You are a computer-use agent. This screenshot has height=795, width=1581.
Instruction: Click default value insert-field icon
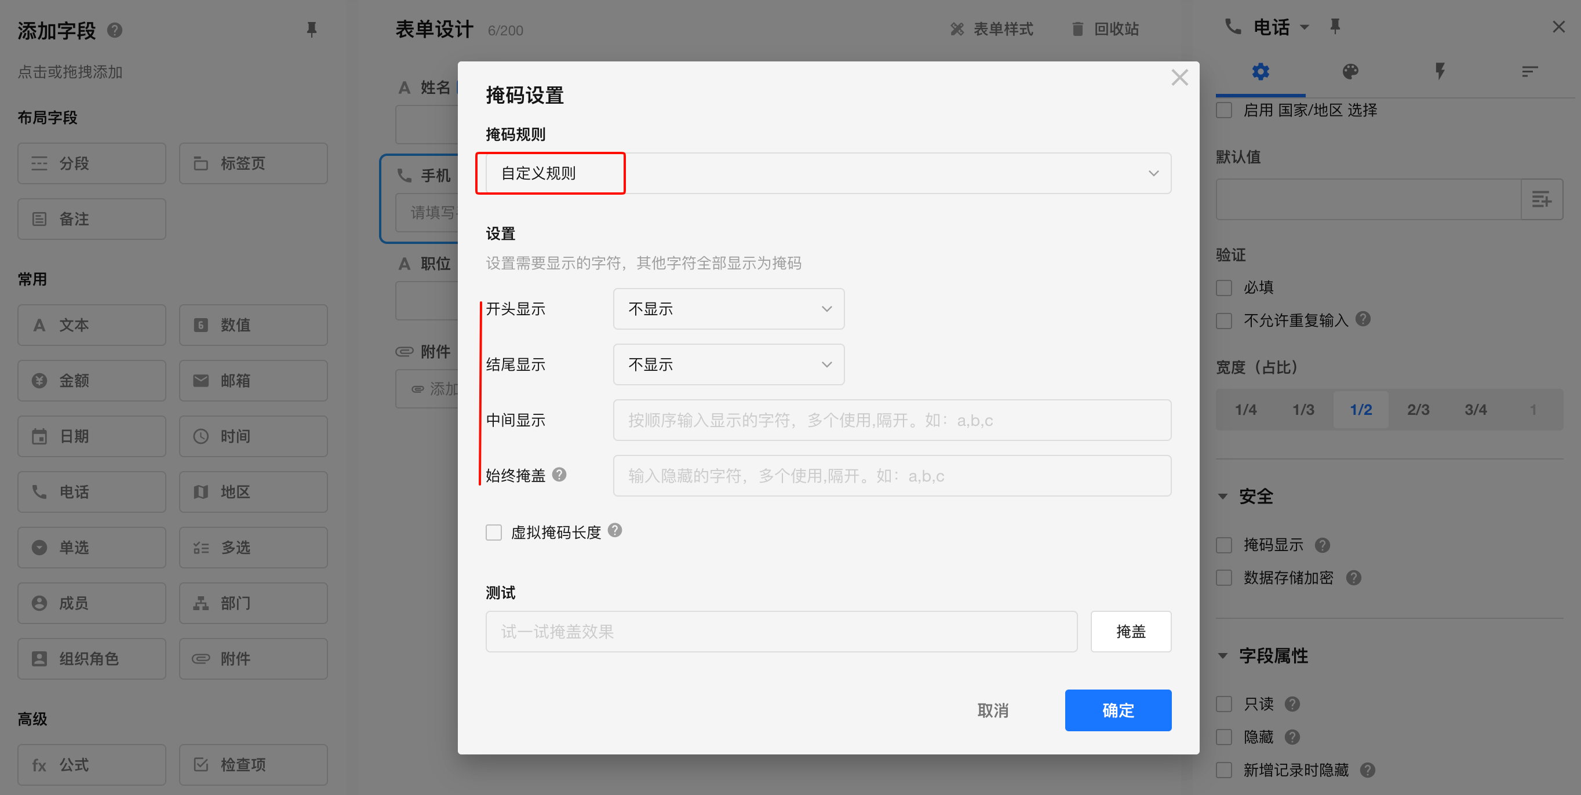tap(1541, 199)
